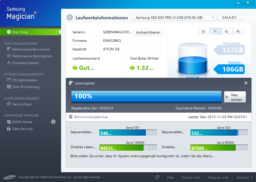Select the G: partition tab
Screen dimensions: 256x182
(227, 31)
